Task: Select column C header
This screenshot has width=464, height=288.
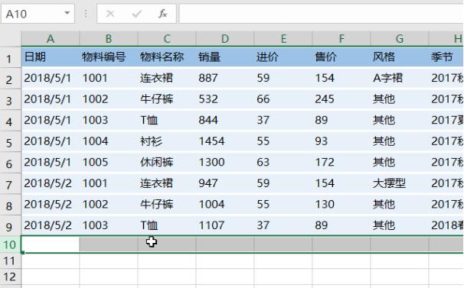Action: [x=167, y=39]
